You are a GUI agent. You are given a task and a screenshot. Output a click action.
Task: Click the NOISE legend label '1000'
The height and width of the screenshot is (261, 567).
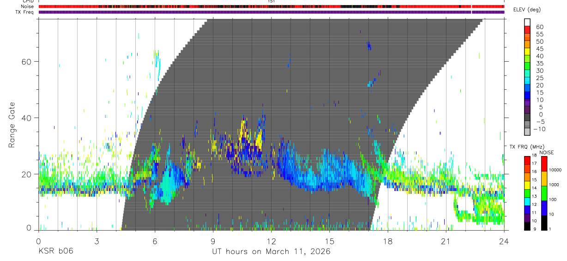pos(554,185)
